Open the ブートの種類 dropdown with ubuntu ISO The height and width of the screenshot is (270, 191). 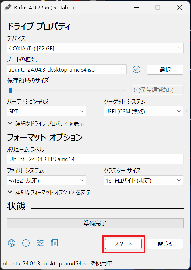coord(67,69)
